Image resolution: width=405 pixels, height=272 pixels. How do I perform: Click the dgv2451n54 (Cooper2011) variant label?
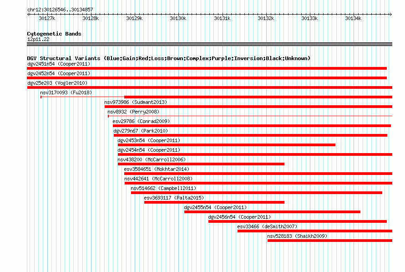coord(59,64)
